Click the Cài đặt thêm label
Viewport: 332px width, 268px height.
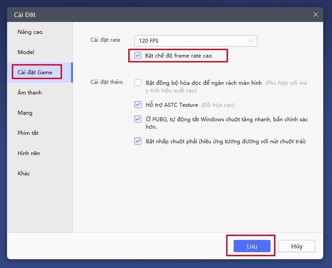107,82
